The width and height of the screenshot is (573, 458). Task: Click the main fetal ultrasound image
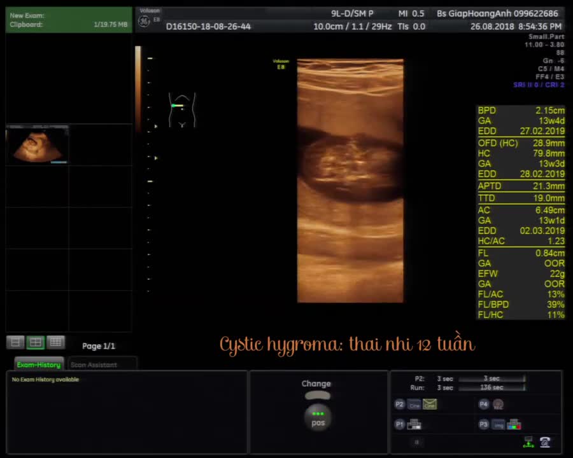pyautogui.click(x=350, y=181)
